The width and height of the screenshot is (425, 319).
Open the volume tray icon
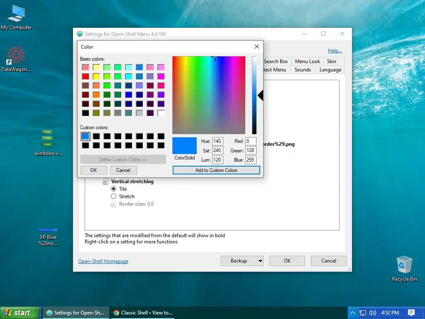coord(373,313)
